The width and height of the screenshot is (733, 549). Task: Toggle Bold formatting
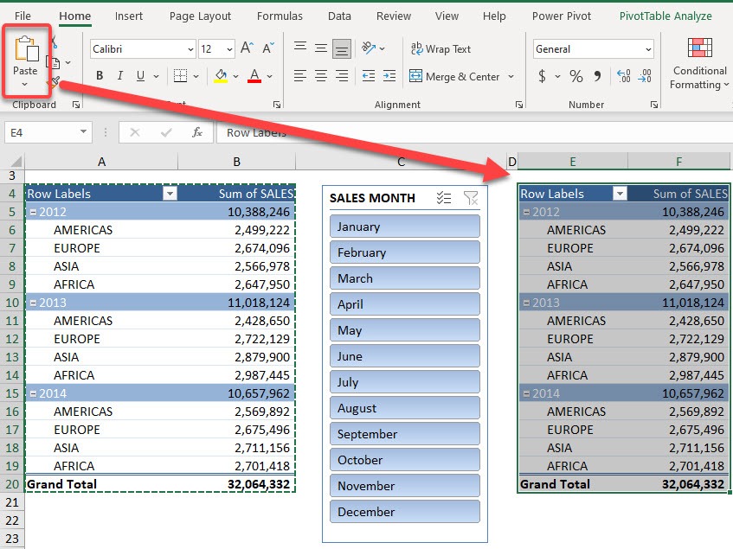coord(99,75)
